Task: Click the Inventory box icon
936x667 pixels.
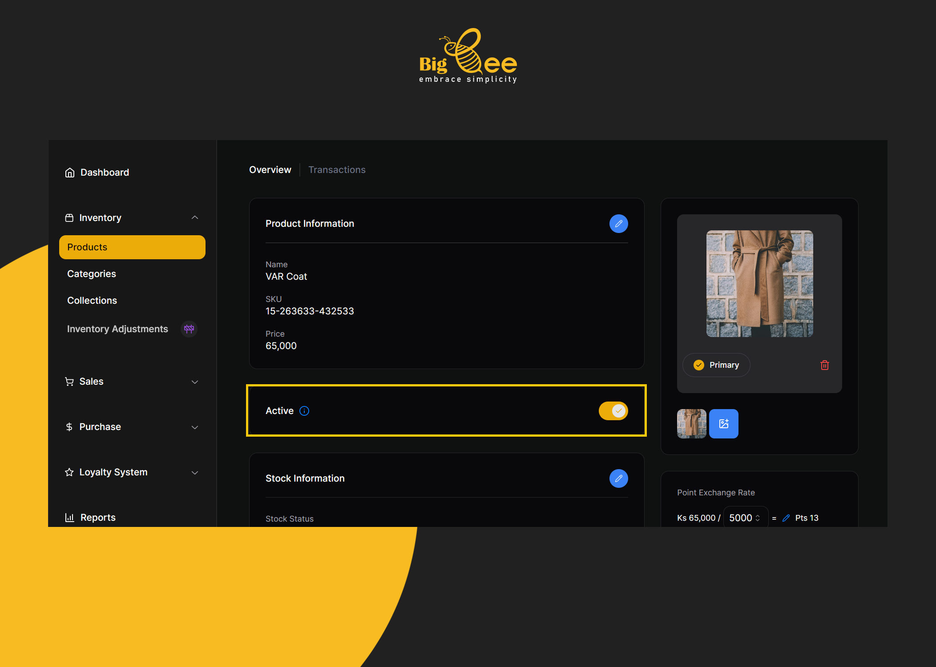Action: [x=69, y=218]
